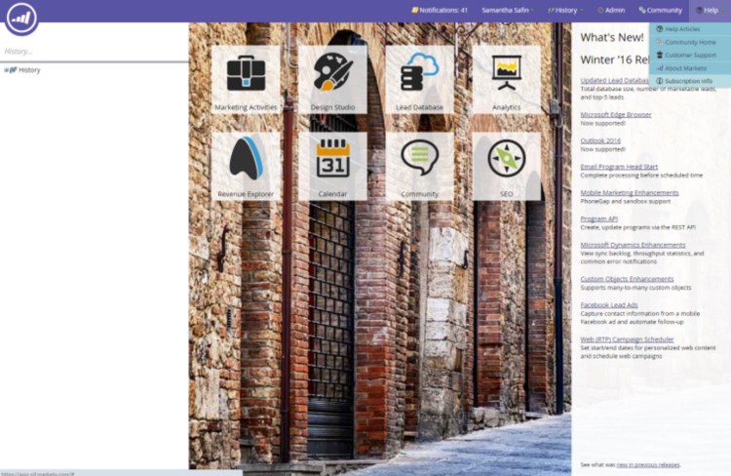Open Community in the top bar
The image size is (731, 476).
click(660, 10)
